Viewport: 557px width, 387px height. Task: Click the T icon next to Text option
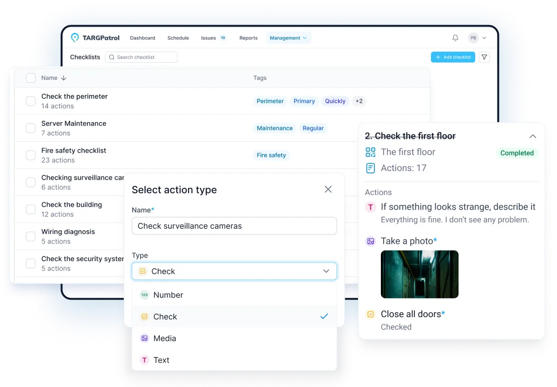pos(144,360)
